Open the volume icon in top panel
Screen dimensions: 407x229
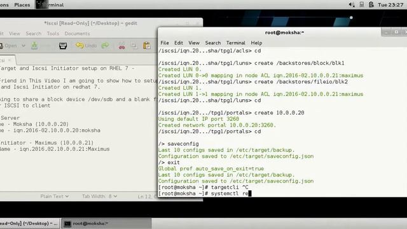[x=352, y=4]
